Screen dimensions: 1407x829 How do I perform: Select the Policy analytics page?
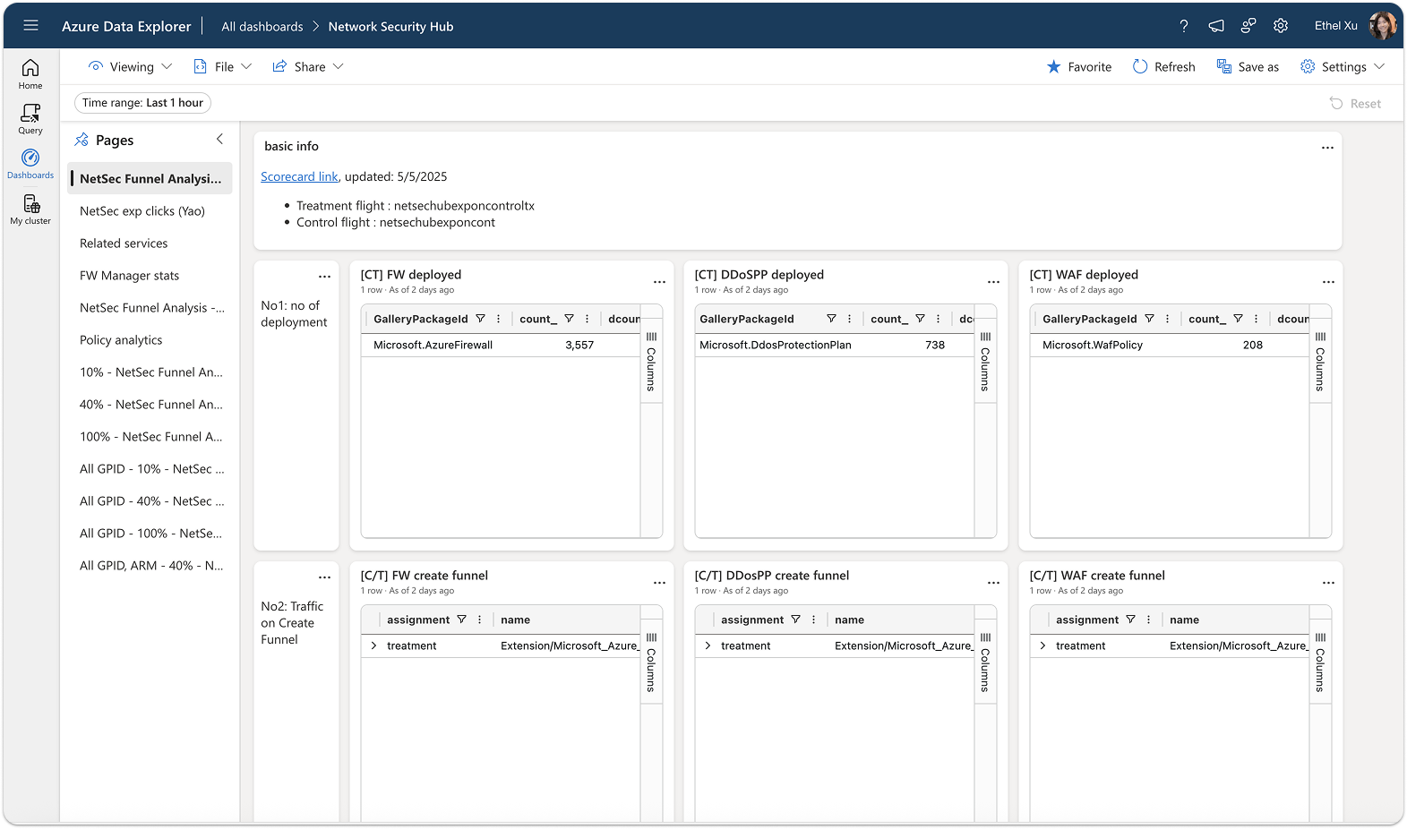click(150, 340)
